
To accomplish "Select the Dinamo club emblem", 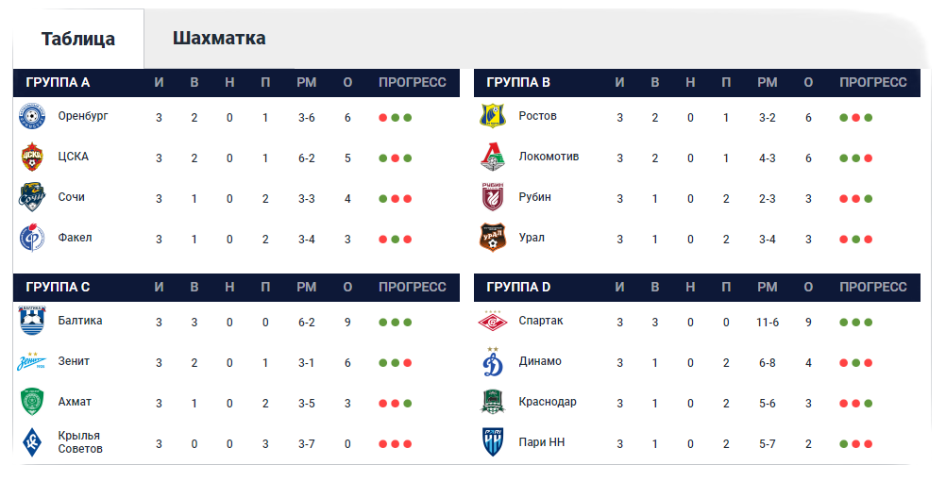I will tap(492, 361).
